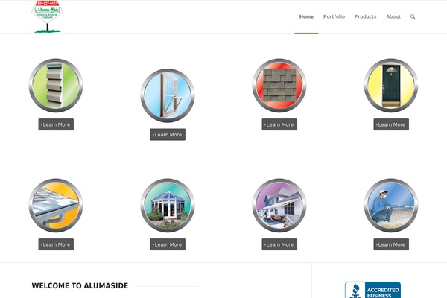447x298 pixels.
Task: Click Learn More under awning house
Action: tap(279, 244)
